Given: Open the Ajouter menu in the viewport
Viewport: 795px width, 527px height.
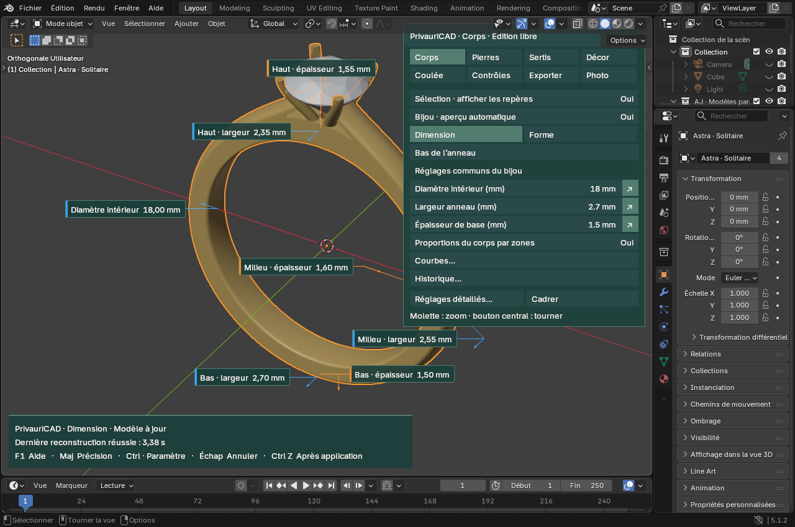Looking at the screenshot, I should [186, 24].
